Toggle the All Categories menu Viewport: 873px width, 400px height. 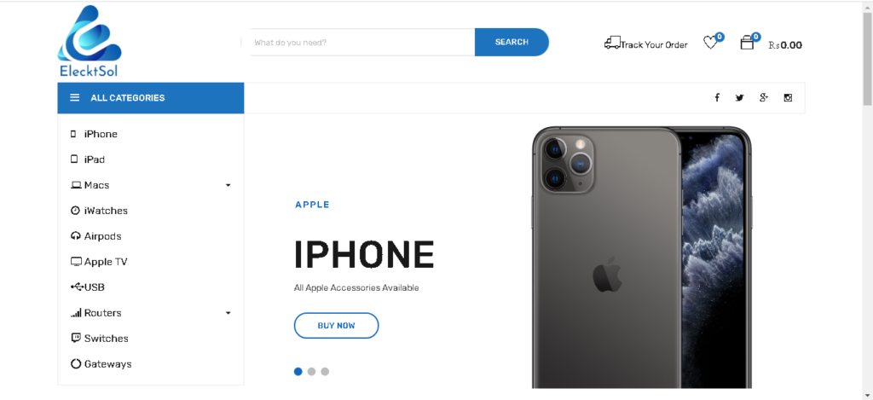point(150,98)
